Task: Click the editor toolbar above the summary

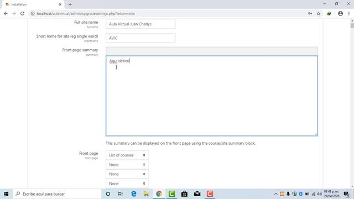Action: coord(211,51)
